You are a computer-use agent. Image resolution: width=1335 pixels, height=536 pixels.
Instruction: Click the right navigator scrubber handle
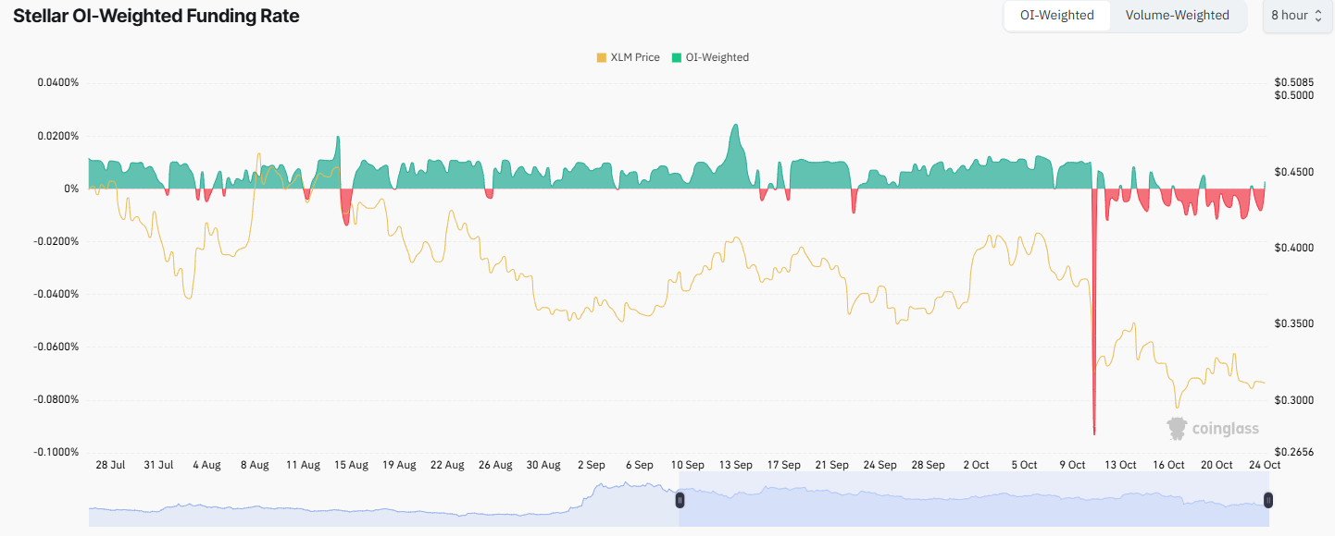tap(1268, 500)
